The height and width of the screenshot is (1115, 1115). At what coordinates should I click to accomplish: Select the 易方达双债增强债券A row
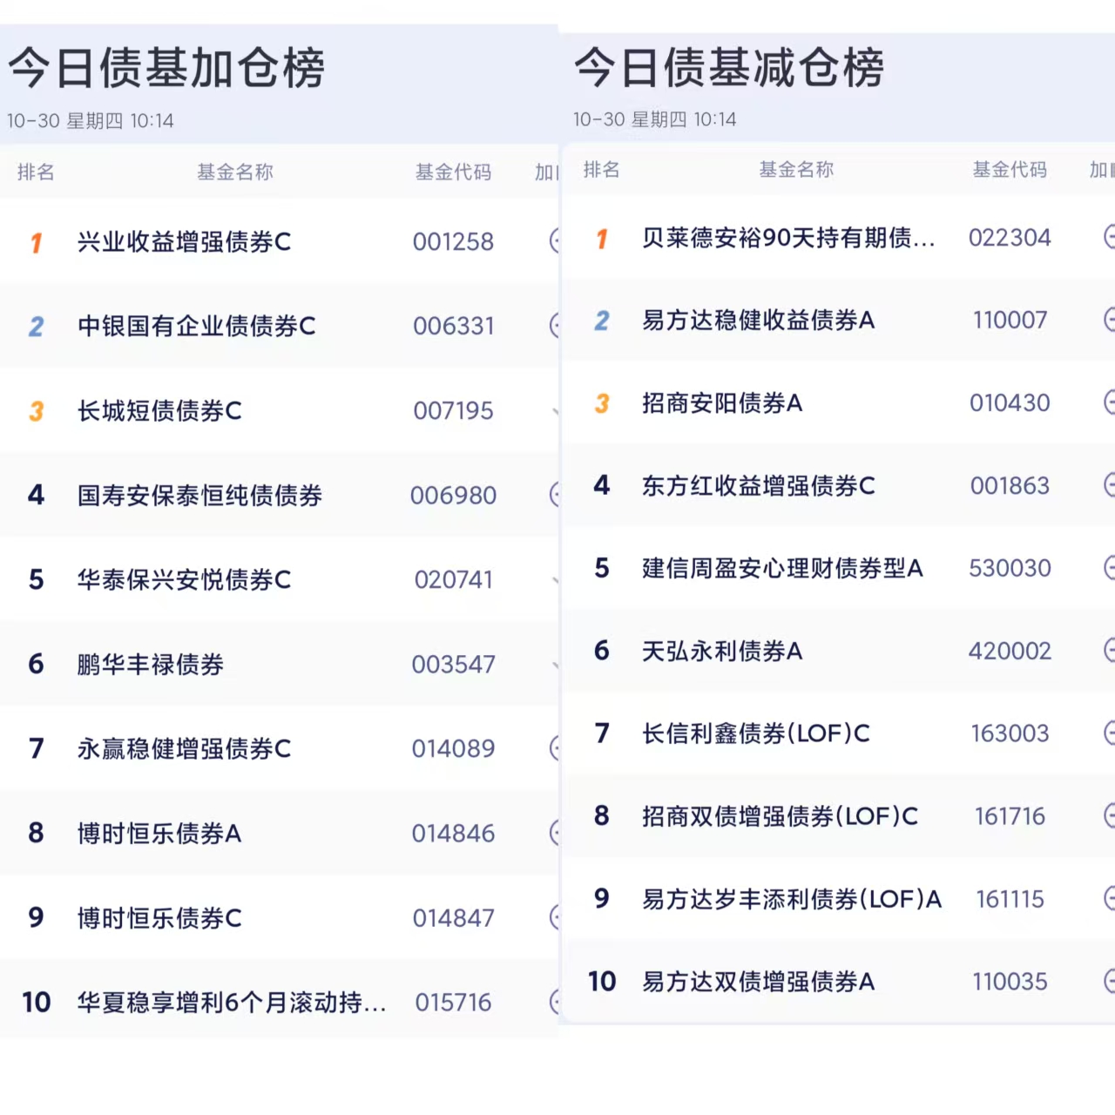click(839, 982)
